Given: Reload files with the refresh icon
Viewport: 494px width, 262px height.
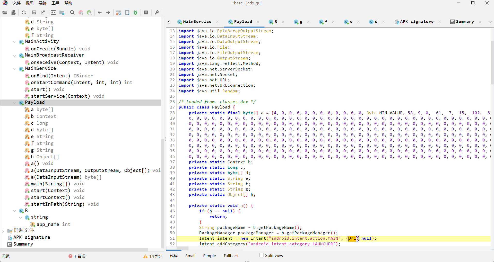Looking at the screenshot, I should coord(24,13).
